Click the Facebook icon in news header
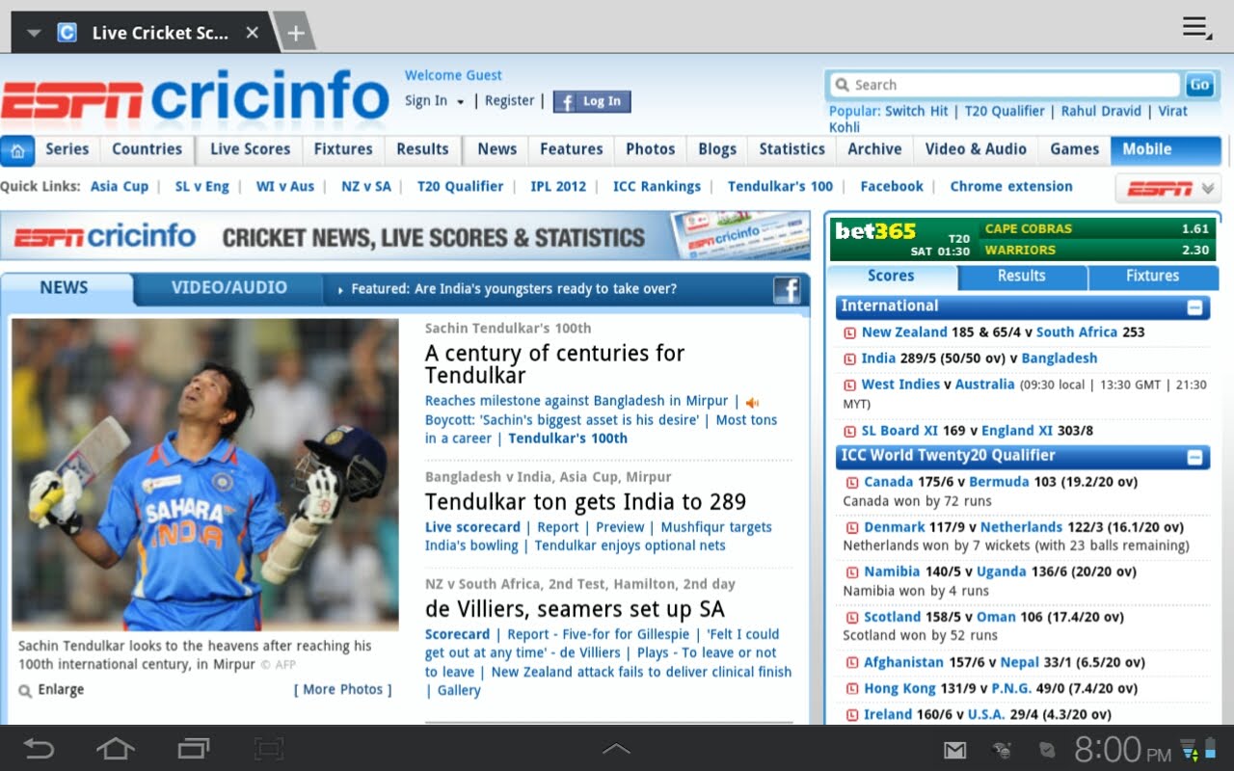1234x771 pixels. [787, 289]
